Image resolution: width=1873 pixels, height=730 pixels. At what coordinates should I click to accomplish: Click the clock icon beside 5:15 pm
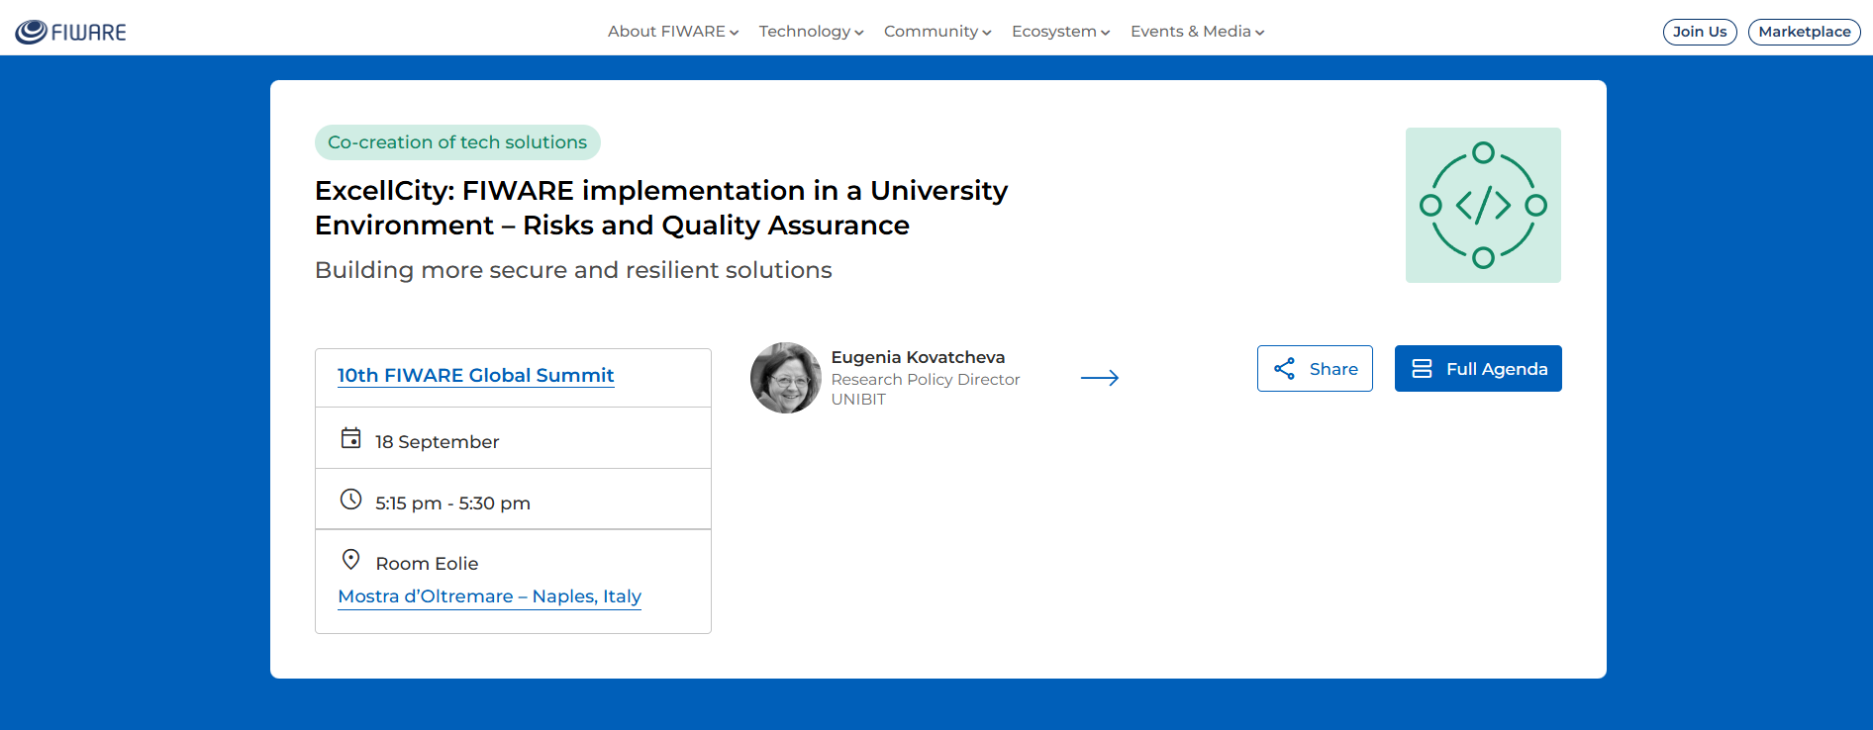(350, 500)
